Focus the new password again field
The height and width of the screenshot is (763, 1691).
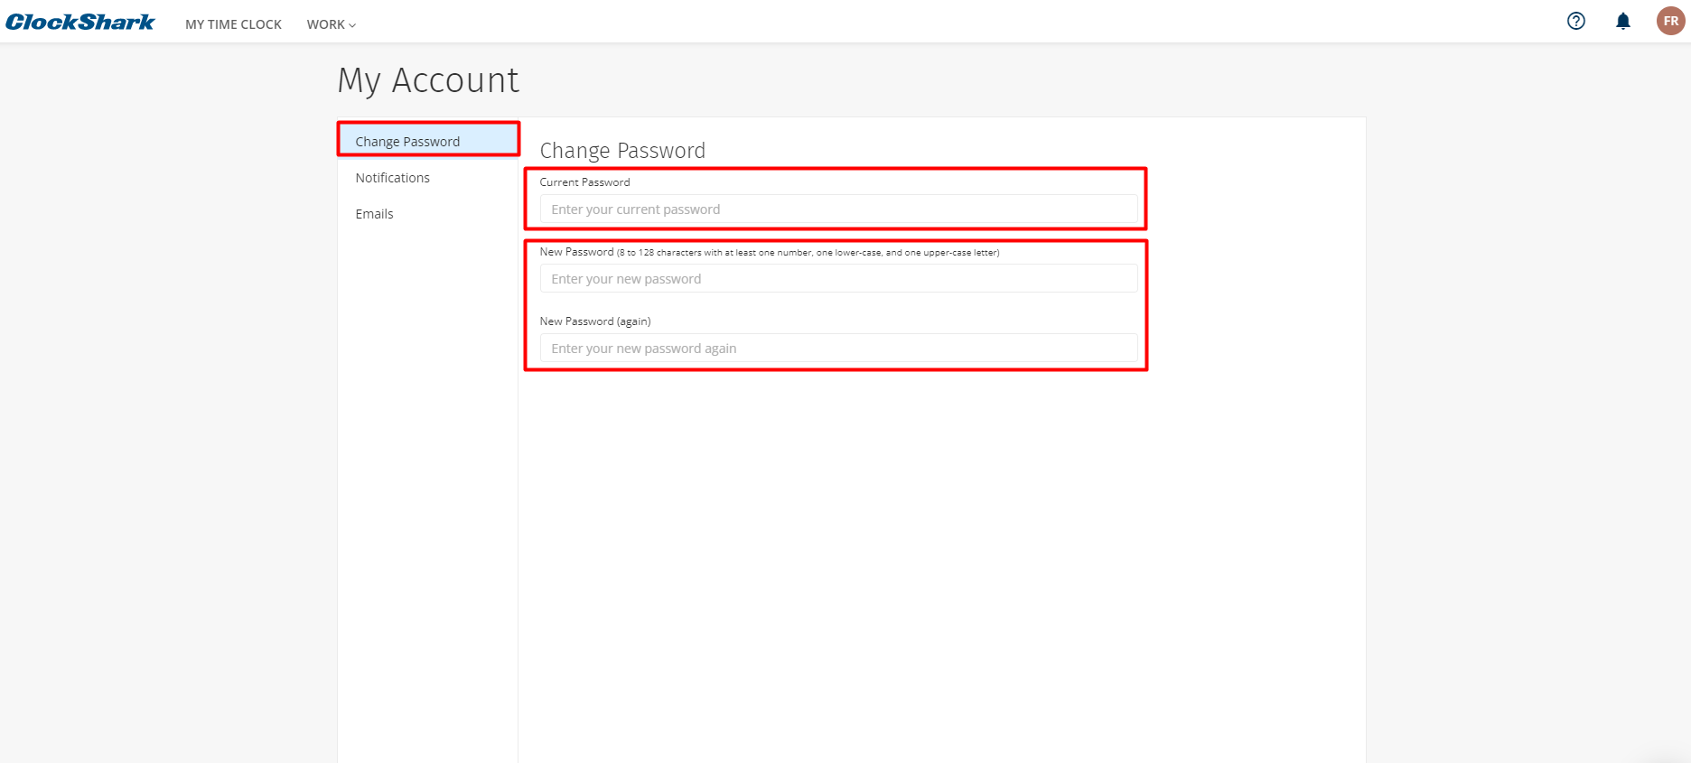pos(838,349)
